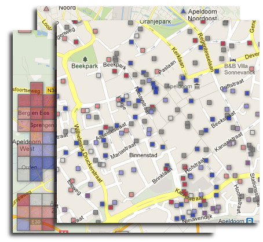Screen dimensions: 263x242
Task: Click the Hoofdstraat street label
Action: click(x=238, y=199)
